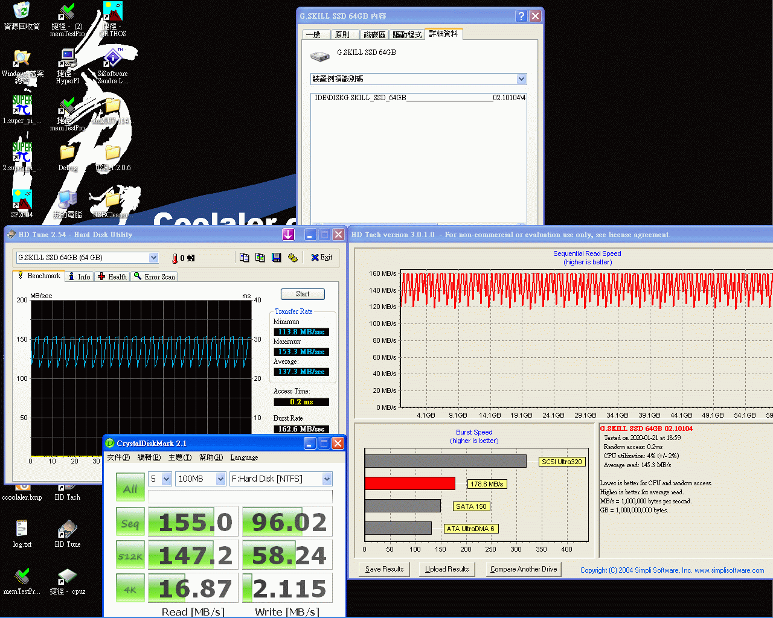Open the 驅動程式 tab in properties dialog
This screenshot has width=773, height=618.
(x=407, y=35)
